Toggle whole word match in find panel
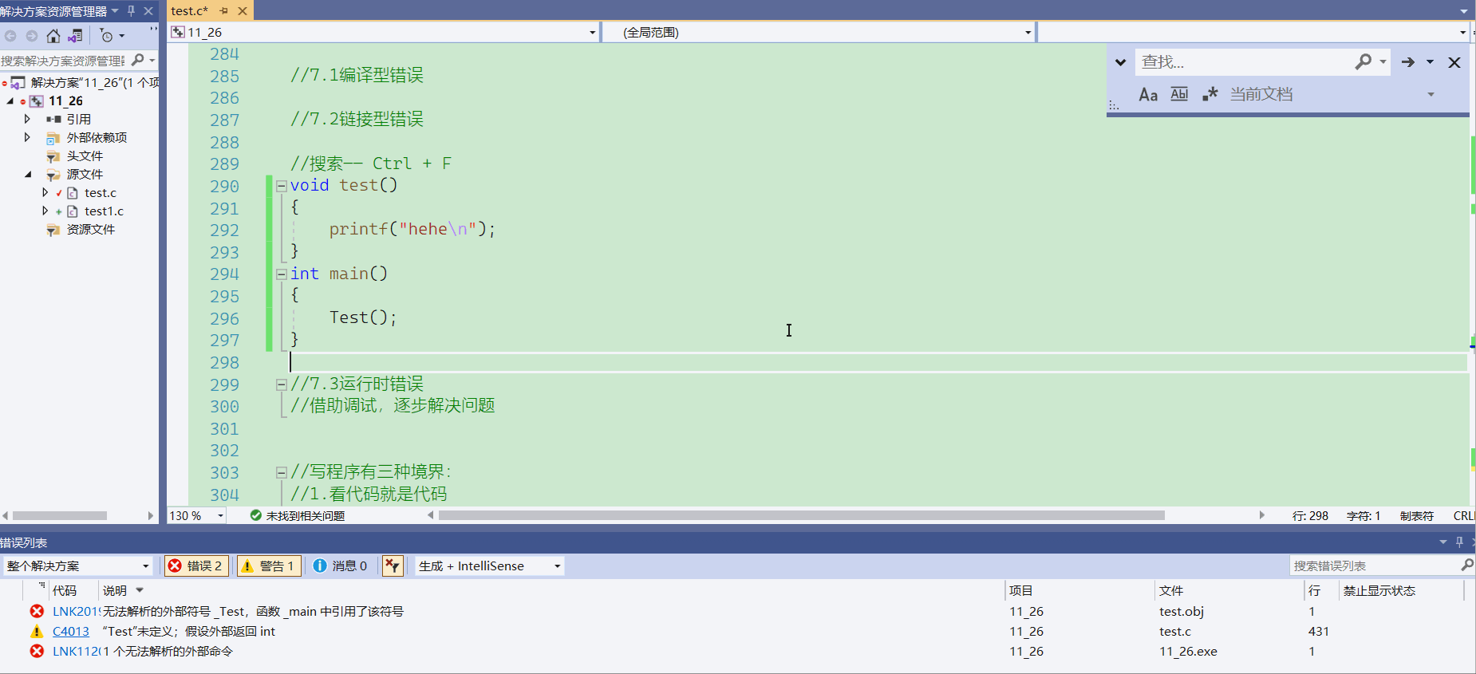The image size is (1476, 674). point(1179,94)
